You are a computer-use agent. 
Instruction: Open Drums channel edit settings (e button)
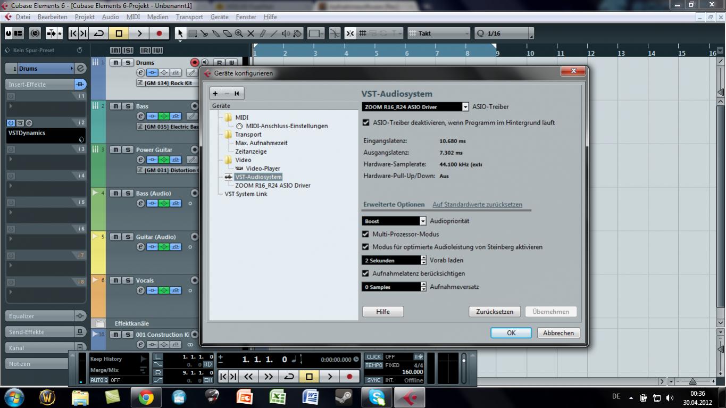pyautogui.click(x=141, y=72)
